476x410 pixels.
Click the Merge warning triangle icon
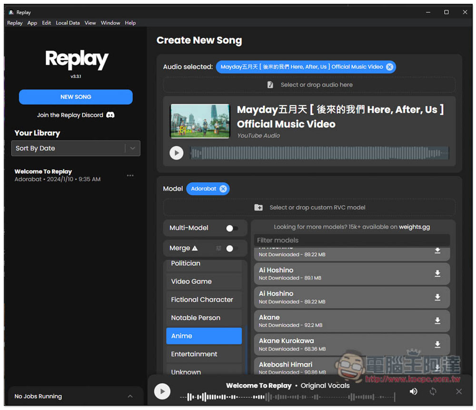pyautogui.click(x=195, y=248)
